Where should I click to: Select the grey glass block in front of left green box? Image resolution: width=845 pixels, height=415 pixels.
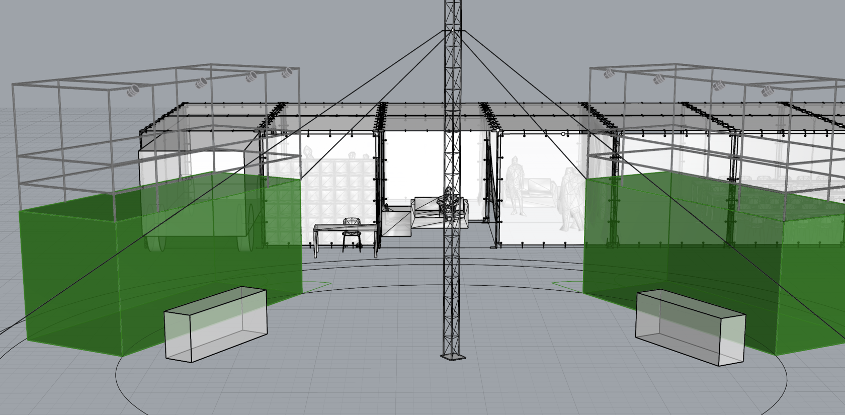click(x=216, y=324)
